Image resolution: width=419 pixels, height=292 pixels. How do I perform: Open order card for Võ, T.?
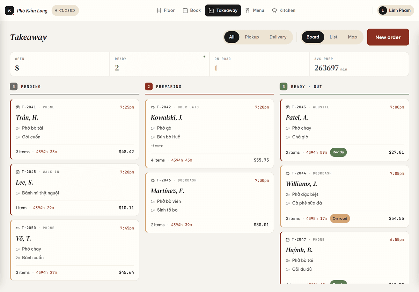75,250
